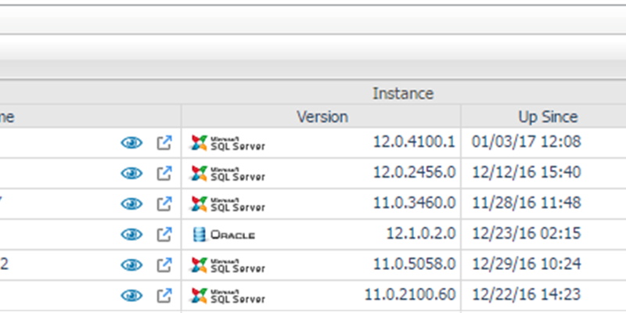Open external link icon for Oracle 12.1.0.2.0 instance
Image resolution: width=626 pixels, height=313 pixels.
[x=164, y=234]
